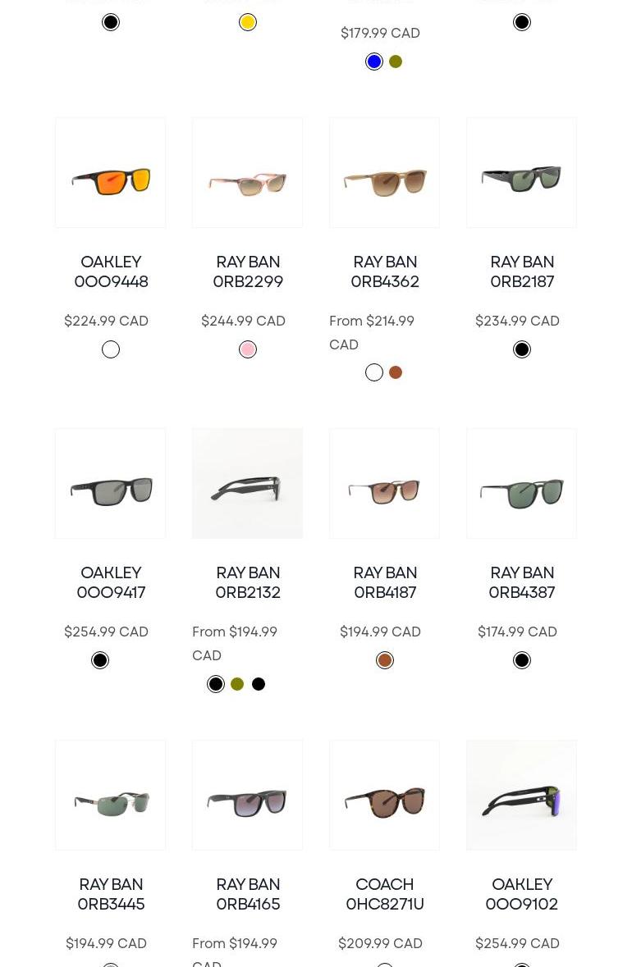
Task: Select the black swatch under Ray Ban 0RB2187
Action: click(521, 349)
